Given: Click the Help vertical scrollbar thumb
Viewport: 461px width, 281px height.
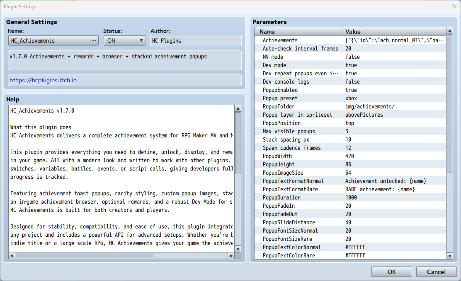Looking at the screenshot, I should click(x=238, y=143).
